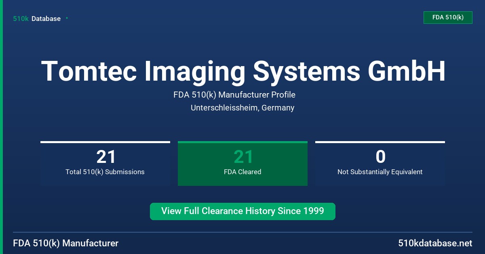Click the Unterschleissheim, Germany location text
The height and width of the screenshot is (254, 485).
242,108
